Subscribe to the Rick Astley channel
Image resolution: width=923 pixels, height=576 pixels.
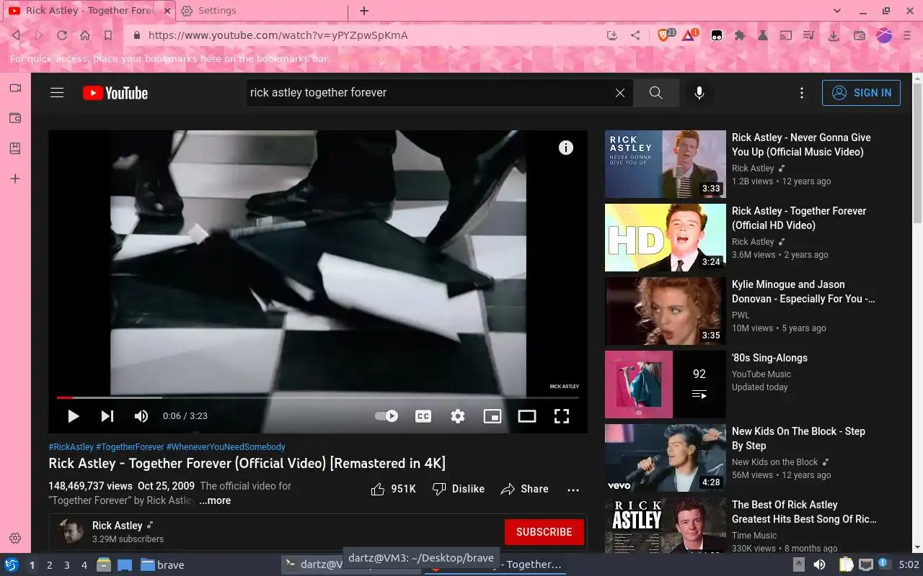point(544,532)
